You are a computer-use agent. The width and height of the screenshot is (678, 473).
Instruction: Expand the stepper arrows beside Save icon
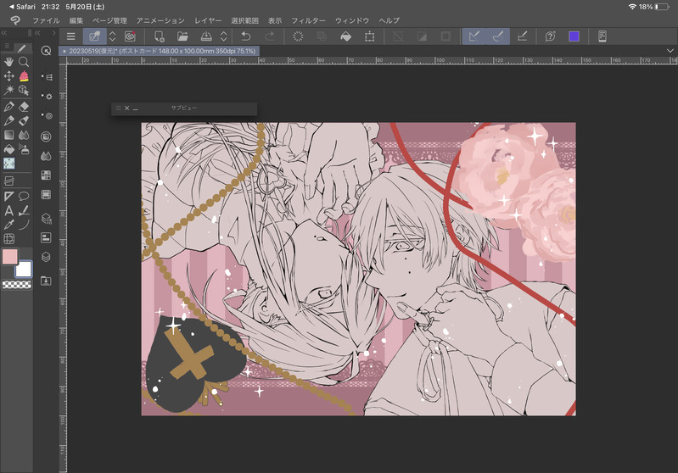pos(223,36)
